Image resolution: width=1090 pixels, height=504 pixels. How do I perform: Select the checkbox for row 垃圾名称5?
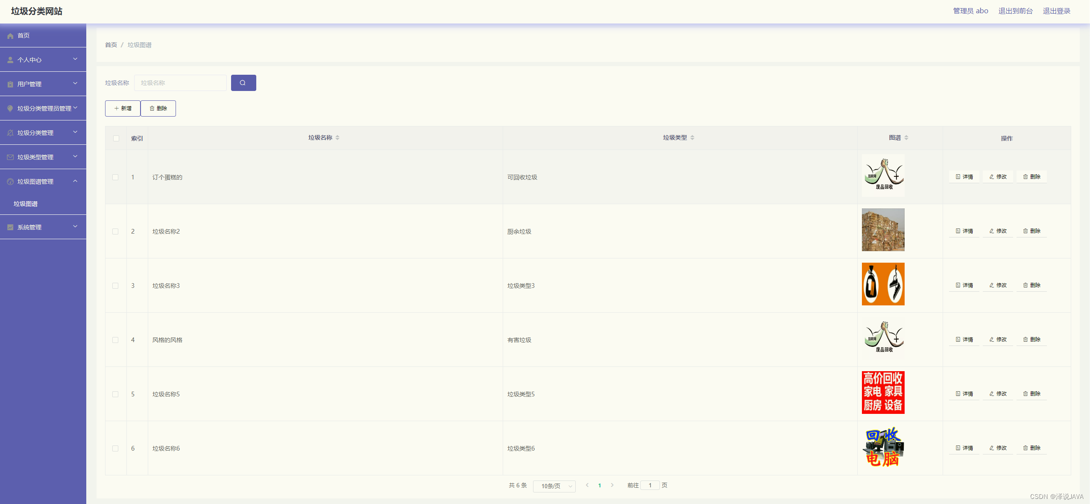pyautogui.click(x=115, y=394)
